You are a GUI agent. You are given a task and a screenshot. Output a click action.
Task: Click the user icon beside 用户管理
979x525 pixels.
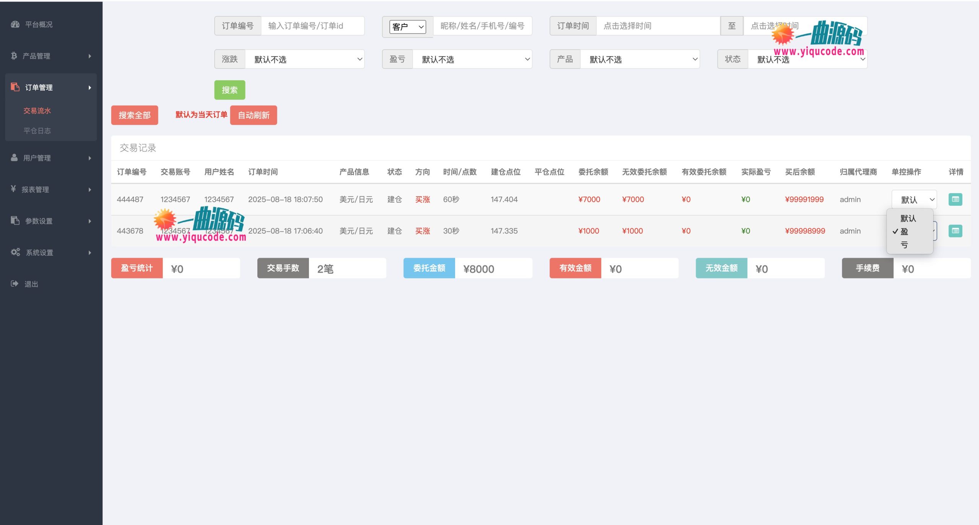[x=14, y=158]
